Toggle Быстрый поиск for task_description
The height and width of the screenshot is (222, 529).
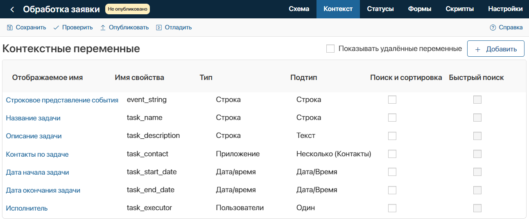(477, 136)
